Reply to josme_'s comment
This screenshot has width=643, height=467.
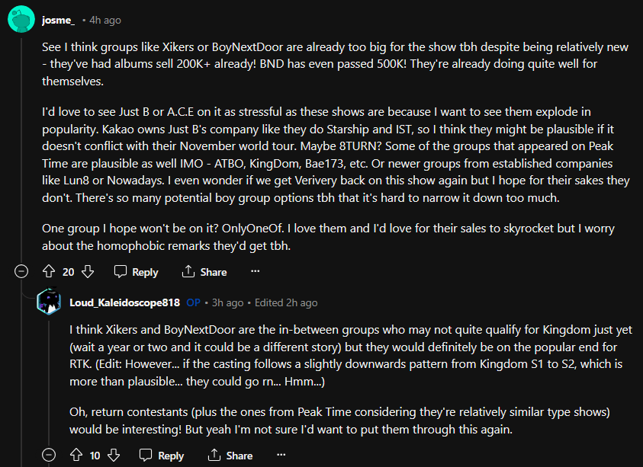(x=136, y=272)
